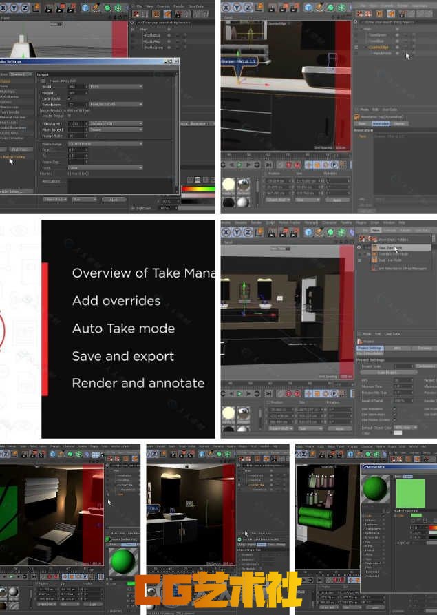Open Width unit Pixels dropdown in Render Settings
Screen dimensions: 437x615
point(116,87)
